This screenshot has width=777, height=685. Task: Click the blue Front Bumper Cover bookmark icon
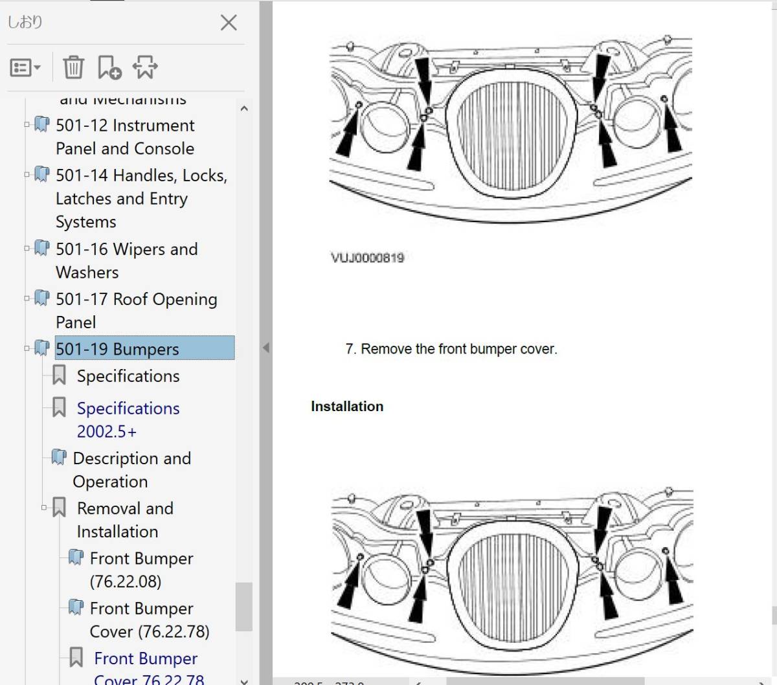tap(76, 657)
